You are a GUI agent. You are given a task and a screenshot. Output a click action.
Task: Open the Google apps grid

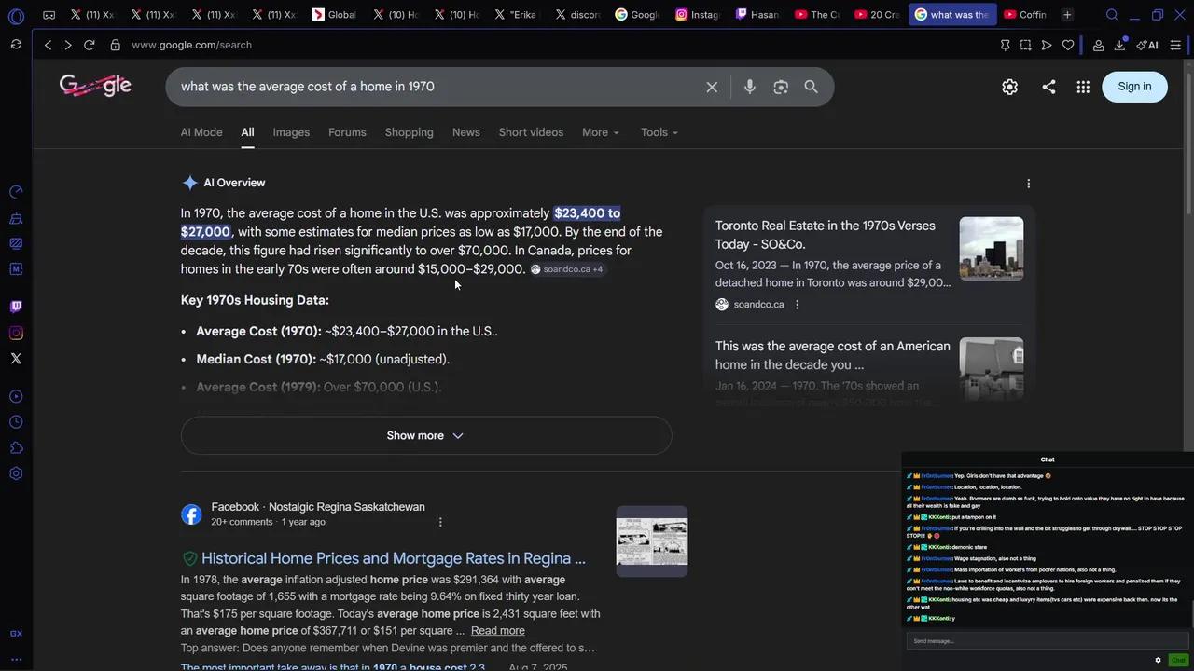tap(1083, 87)
